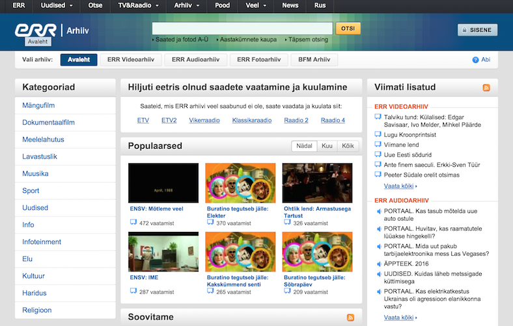Click the video icon beside Uue Eesti sõdurid
The image size is (513, 326).
tap(378, 155)
